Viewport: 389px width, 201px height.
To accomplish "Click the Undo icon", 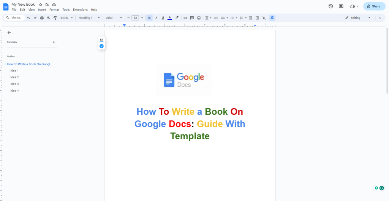I will coord(28,18).
